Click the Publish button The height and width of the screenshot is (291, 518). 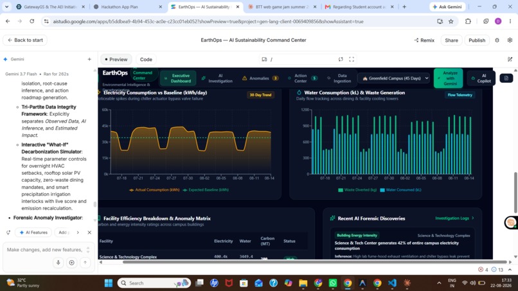pyautogui.click(x=477, y=40)
